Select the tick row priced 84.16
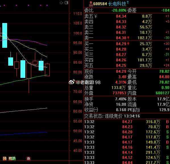This screenshot has height=164, width=170. coord(127,147)
